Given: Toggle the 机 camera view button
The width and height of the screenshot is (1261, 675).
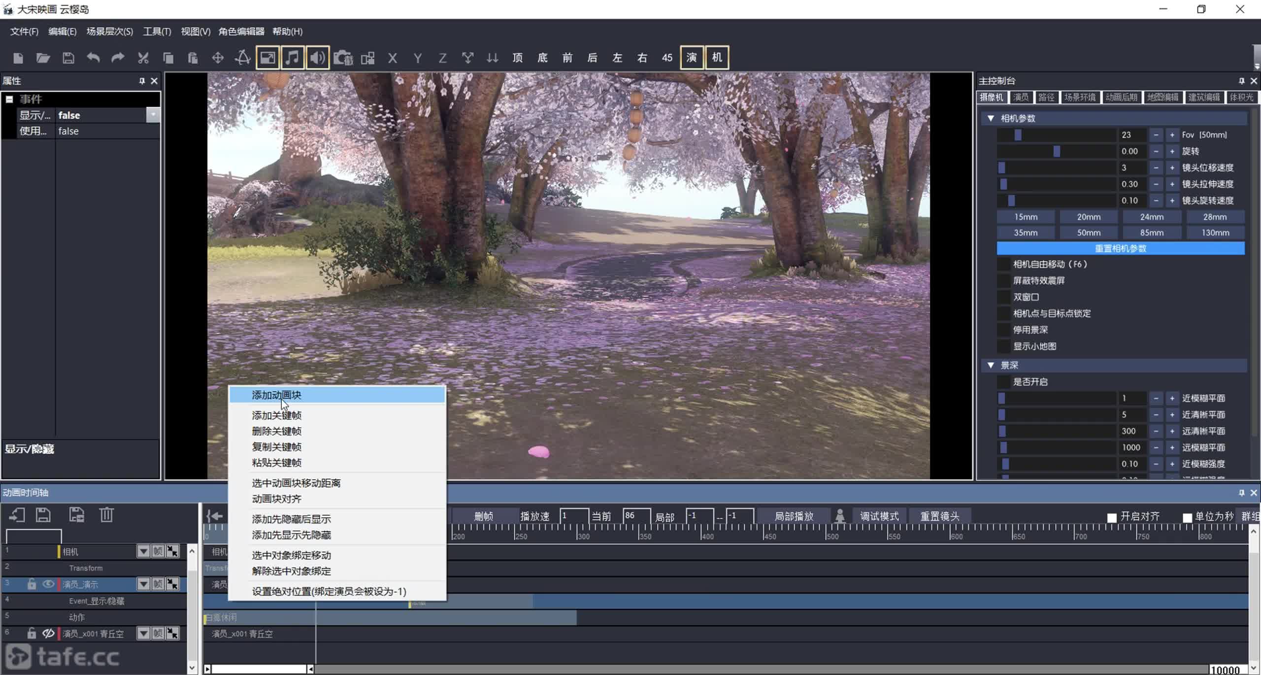Looking at the screenshot, I should [x=717, y=58].
